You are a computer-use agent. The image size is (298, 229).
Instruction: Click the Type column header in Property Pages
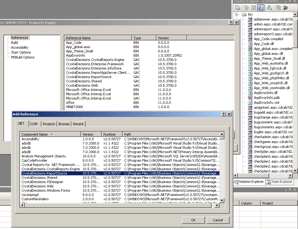click(x=144, y=38)
